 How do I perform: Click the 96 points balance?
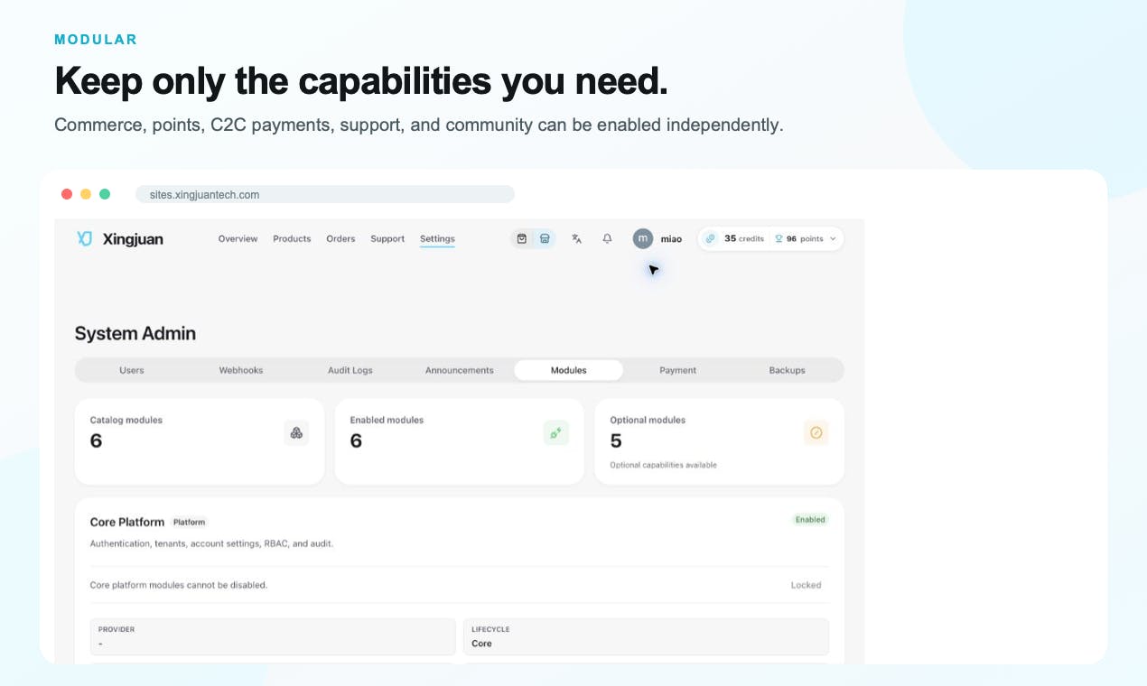tap(805, 238)
